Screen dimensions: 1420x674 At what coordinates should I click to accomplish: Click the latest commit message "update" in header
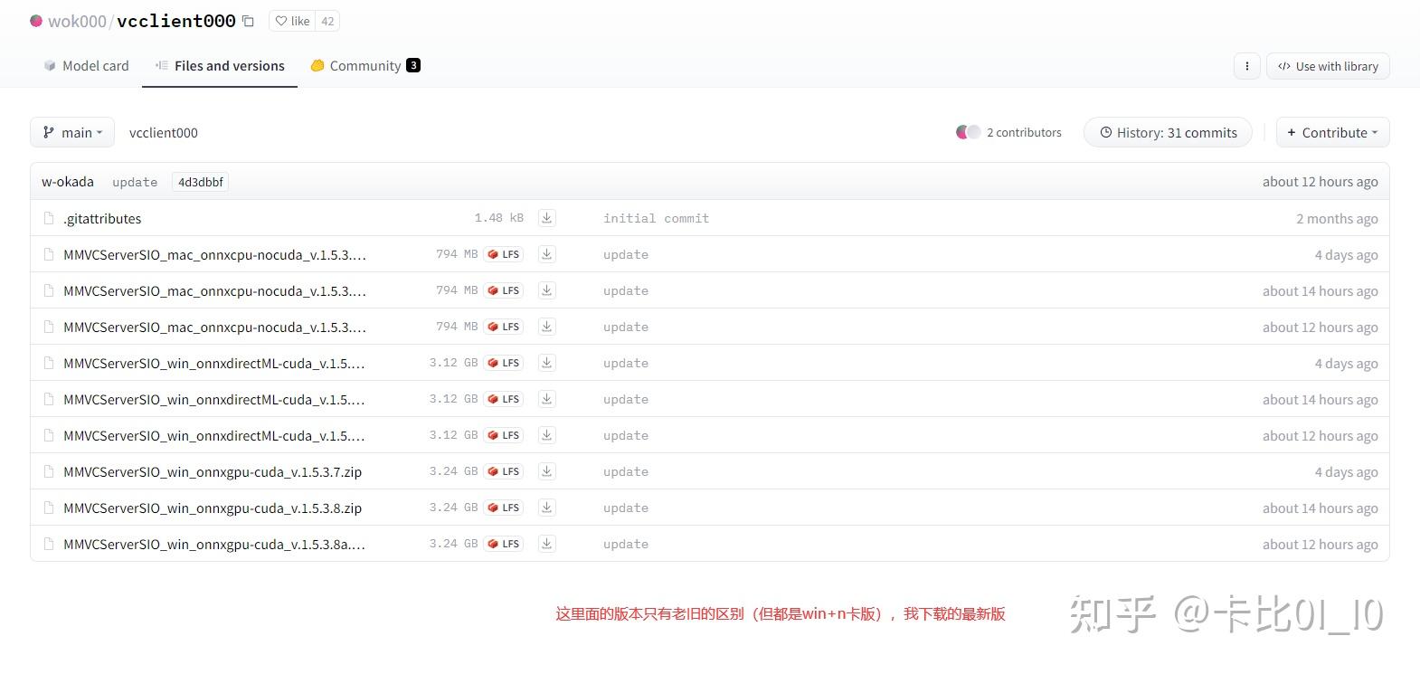(135, 182)
